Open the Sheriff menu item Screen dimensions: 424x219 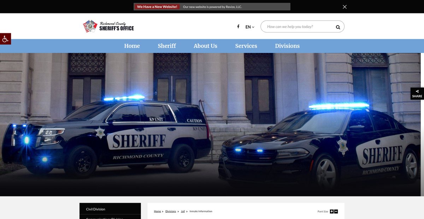tap(167, 46)
